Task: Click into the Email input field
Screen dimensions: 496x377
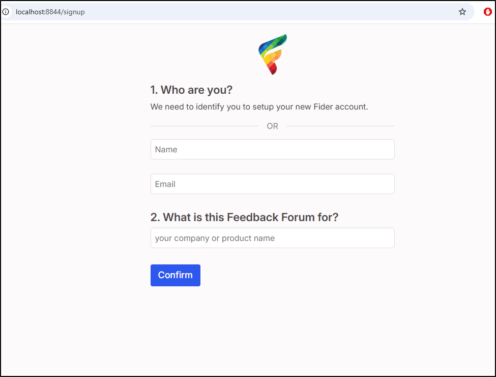Action: pos(272,184)
